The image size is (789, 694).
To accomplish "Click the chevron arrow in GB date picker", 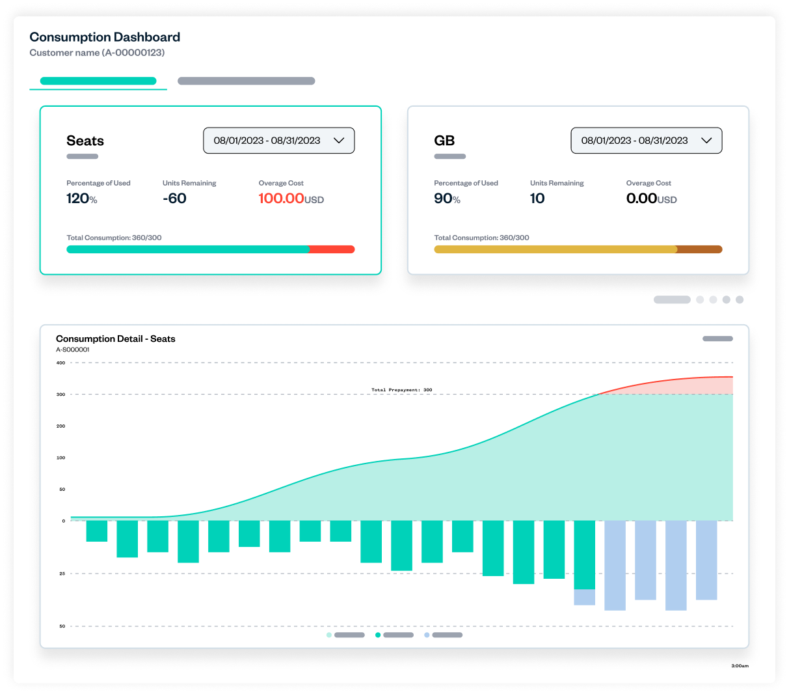I will [x=706, y=141].
